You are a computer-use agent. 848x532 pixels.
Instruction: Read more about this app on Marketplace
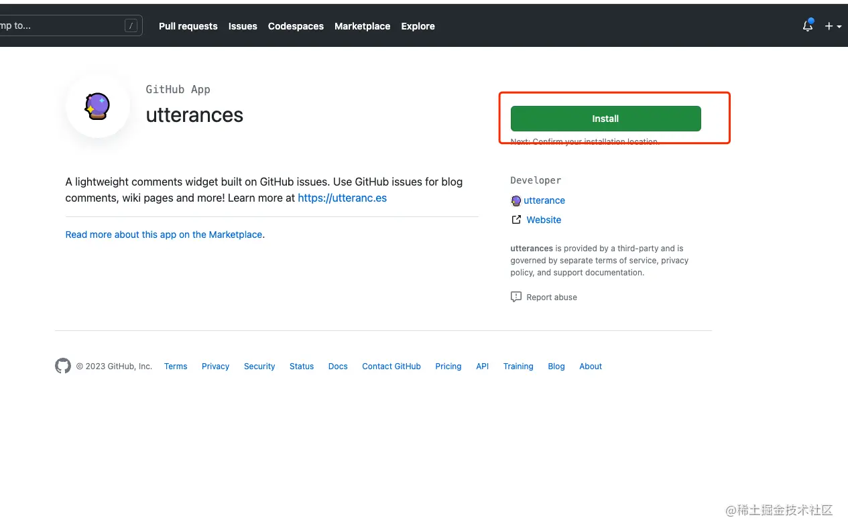[x=164, y=235]
